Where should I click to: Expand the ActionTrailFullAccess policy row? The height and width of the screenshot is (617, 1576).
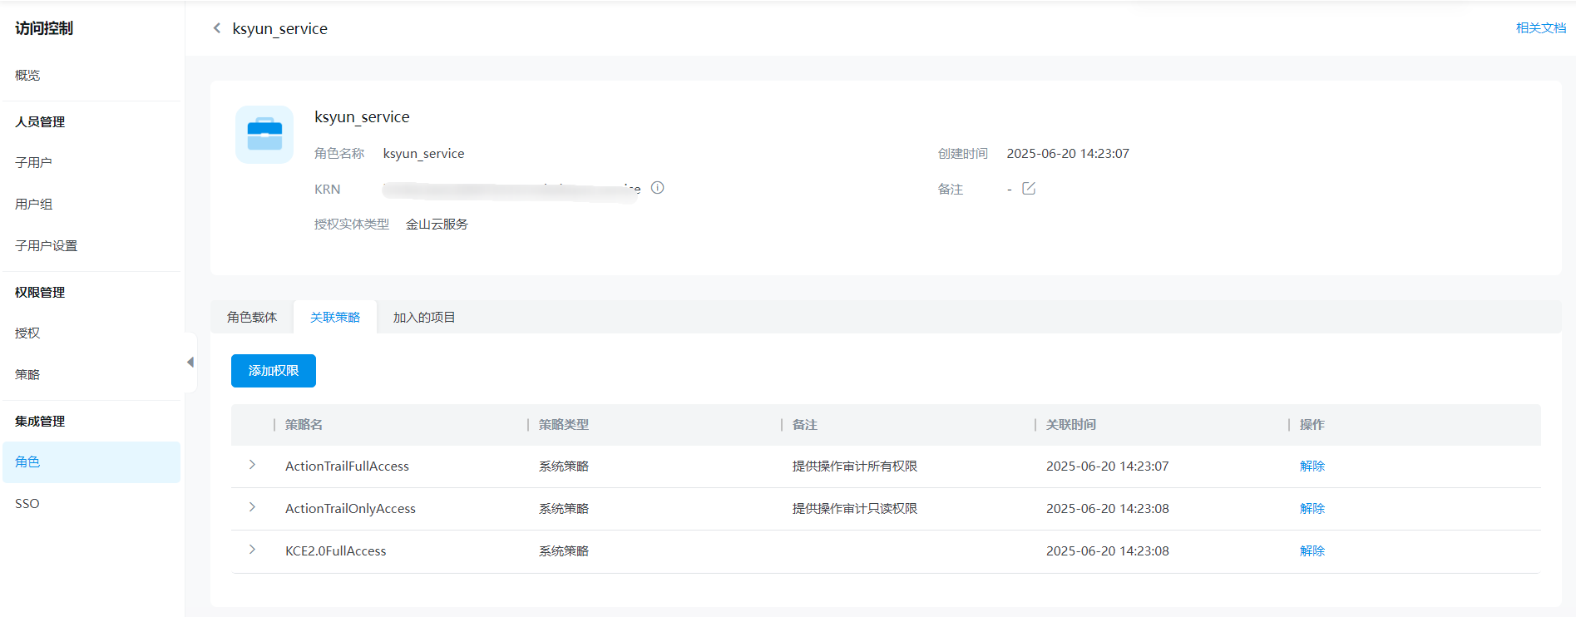pos(252,466)
